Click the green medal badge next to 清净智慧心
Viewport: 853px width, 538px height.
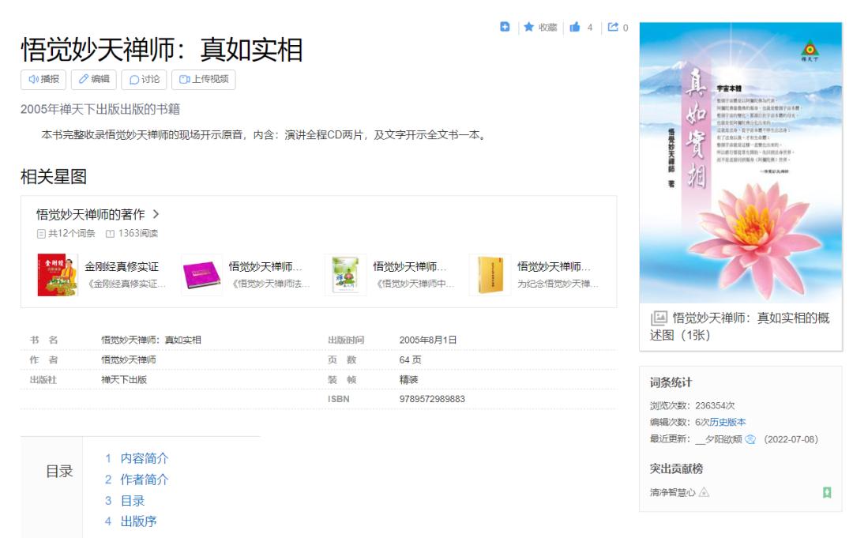(827, 491)
